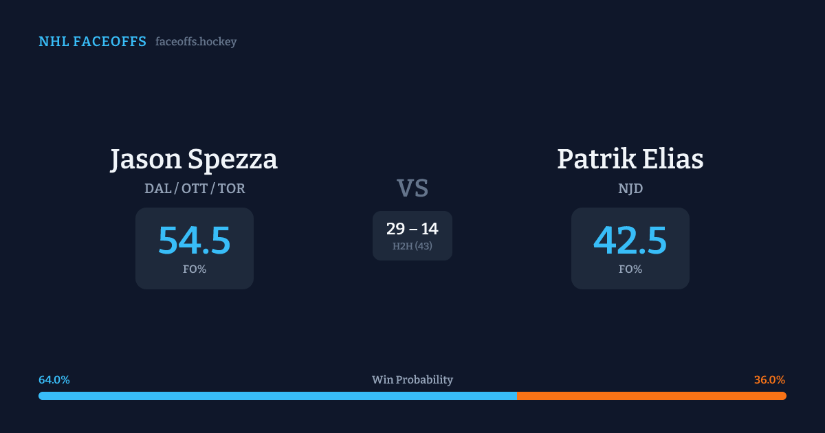Viewport: 825px width, 433px height.
Task: Click the FO% label under 54.5
Action: point(195,269)
